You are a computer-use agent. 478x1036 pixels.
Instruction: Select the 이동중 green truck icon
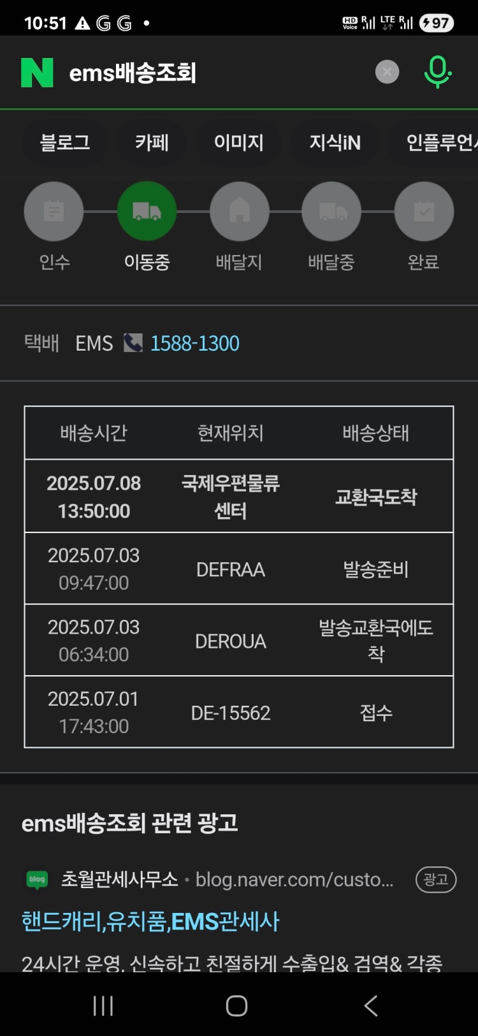(147, 212)
